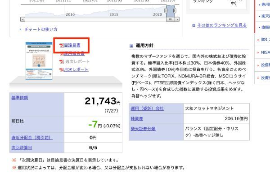The image size is (270, 174).
Task: Open チャートの使い方 help link
Action: point(41,29)
